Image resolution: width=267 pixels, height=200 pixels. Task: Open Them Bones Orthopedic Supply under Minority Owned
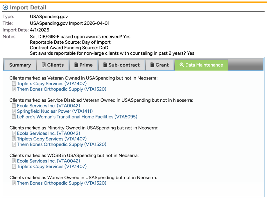pos(62,144)
